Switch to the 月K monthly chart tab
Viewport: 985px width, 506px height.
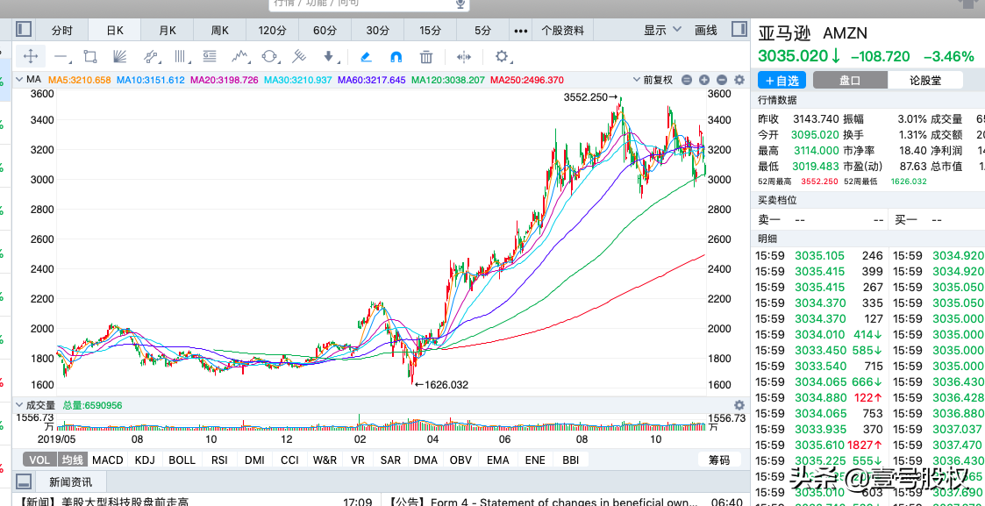(x=168, y=30)
